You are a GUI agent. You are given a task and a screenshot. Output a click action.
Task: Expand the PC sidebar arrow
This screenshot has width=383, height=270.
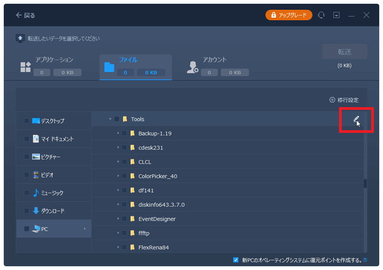[x=85, y=229]
